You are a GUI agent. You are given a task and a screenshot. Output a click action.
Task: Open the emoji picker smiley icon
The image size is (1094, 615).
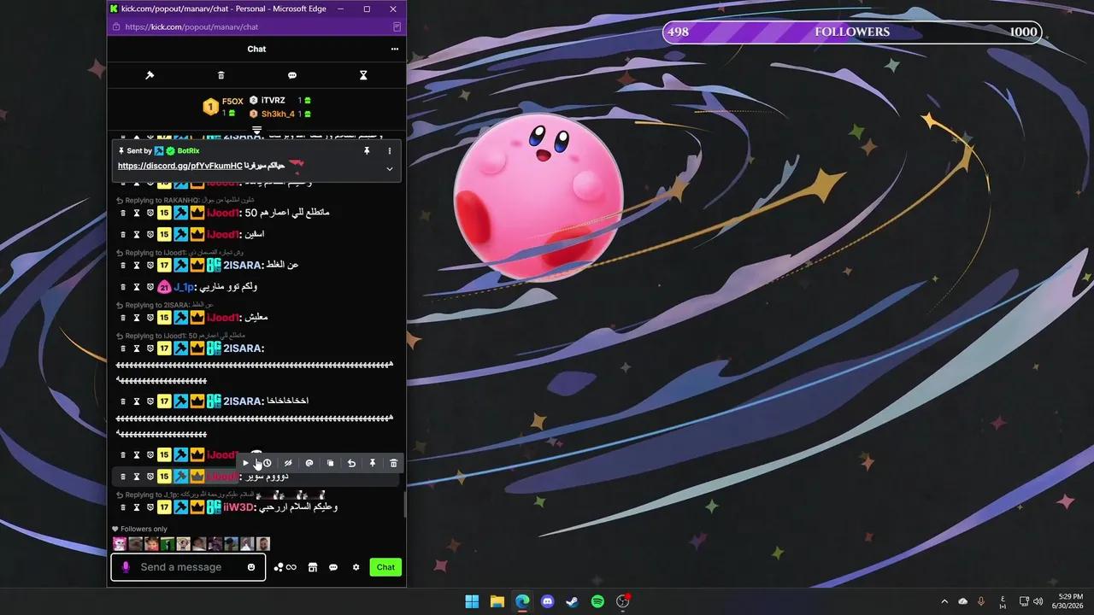click(x=251, y=567)
